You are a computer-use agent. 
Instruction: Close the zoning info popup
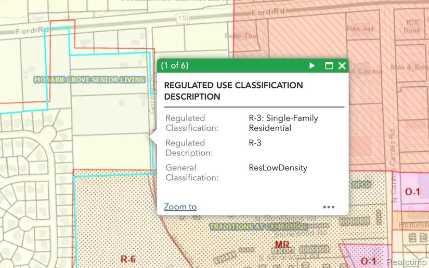(342, 65)
